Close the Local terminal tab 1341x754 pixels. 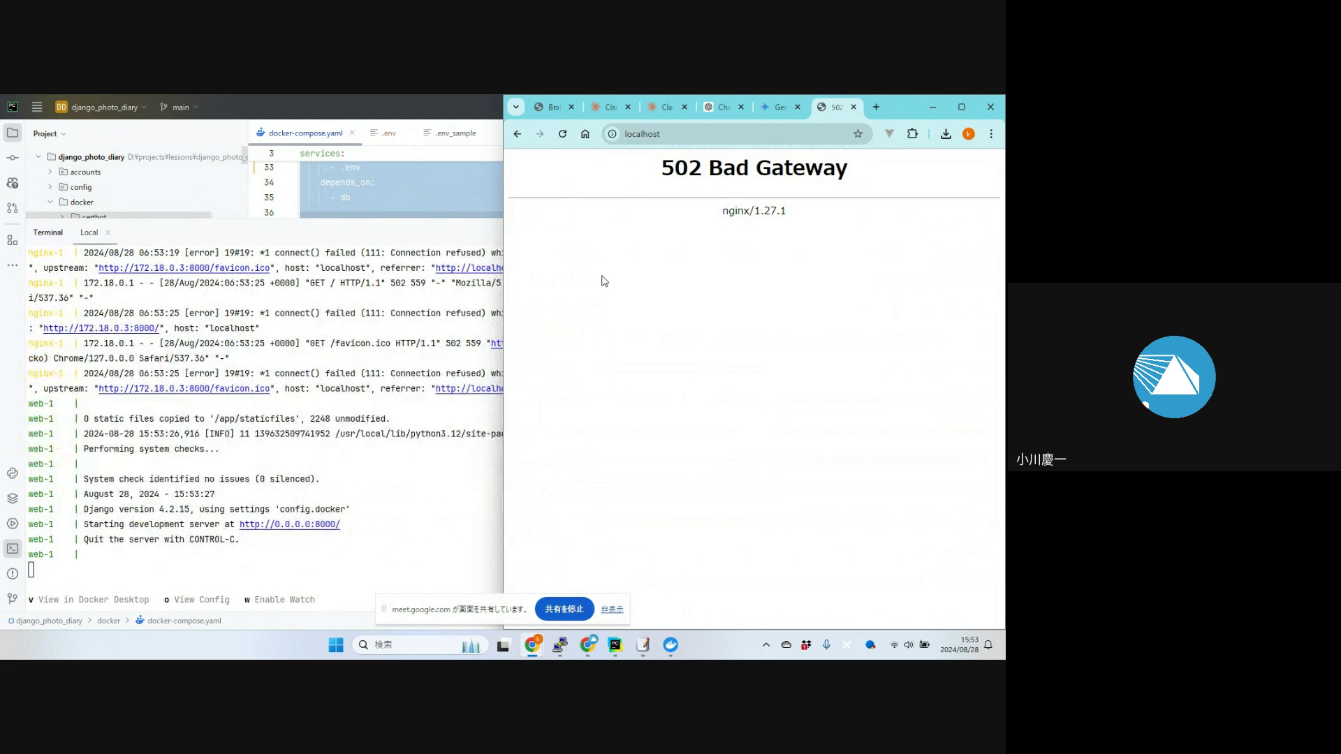(x=108, y=232)
